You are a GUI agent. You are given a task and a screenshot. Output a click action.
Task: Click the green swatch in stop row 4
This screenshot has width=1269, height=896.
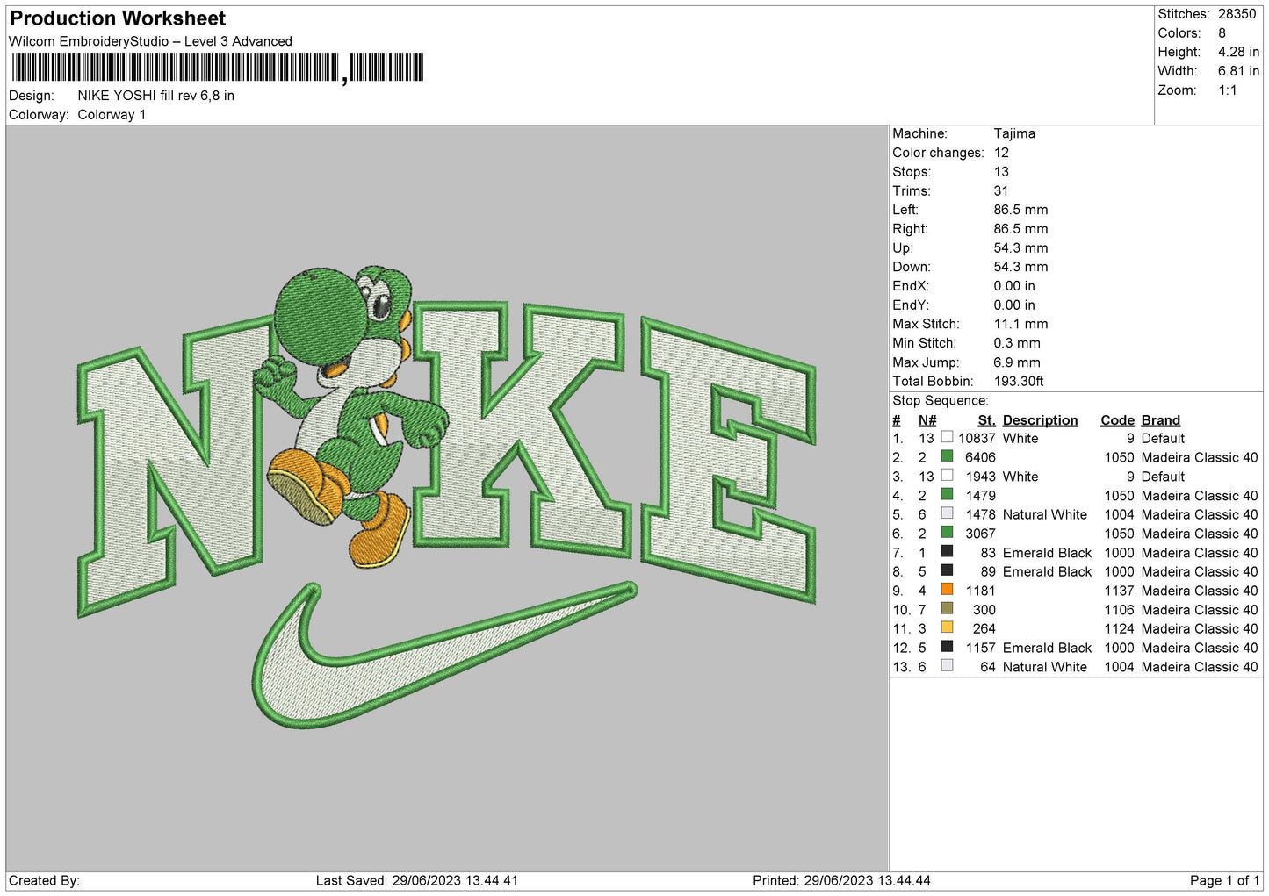coord(947,494)
